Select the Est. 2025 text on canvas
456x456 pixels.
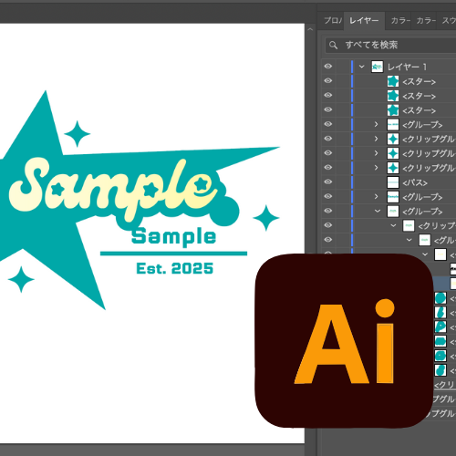[174, 268]
